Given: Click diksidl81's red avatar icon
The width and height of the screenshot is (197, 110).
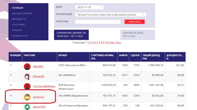Looking at the screenshot, I should point(27,67).
